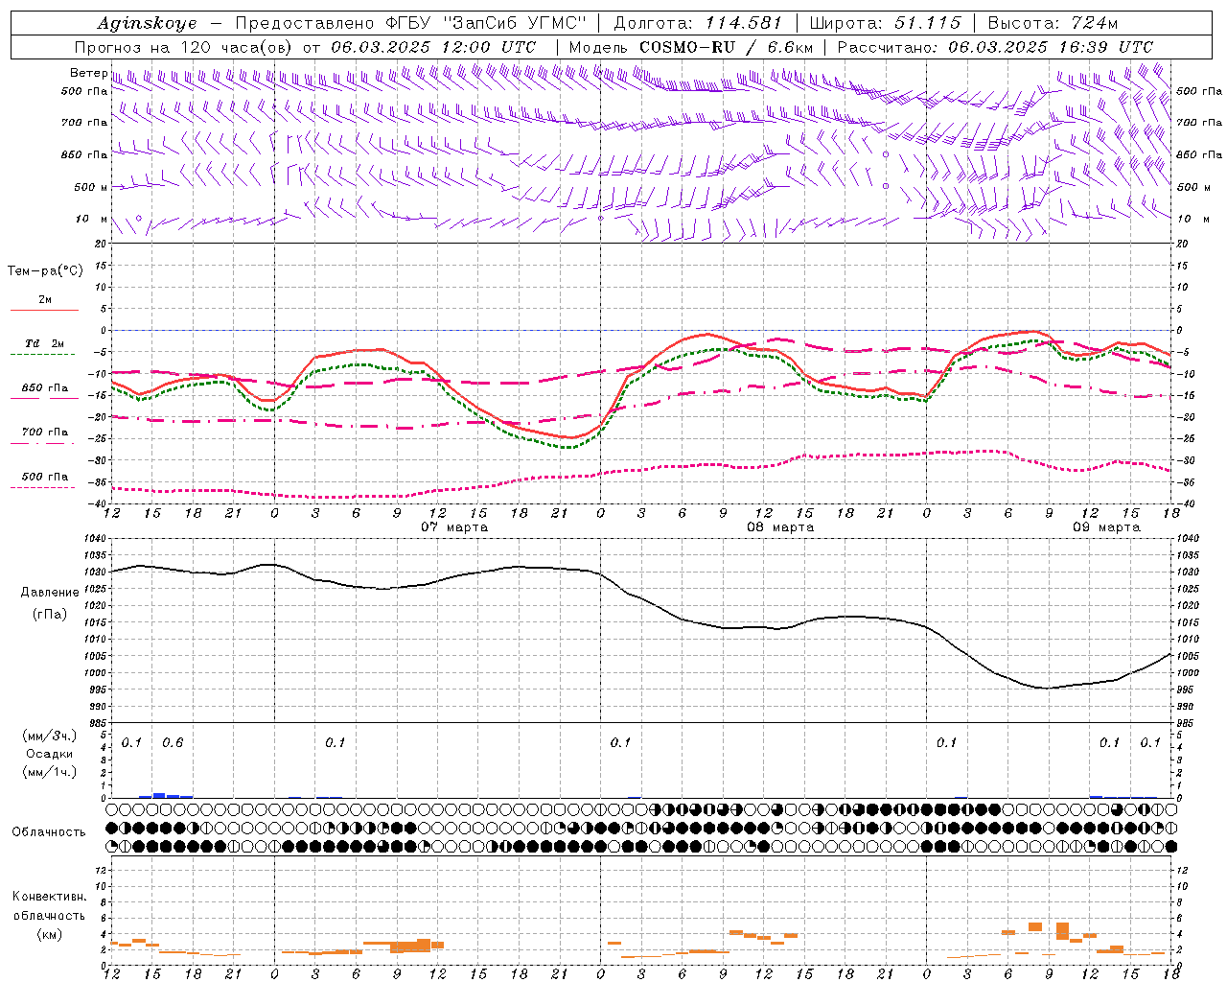Select the 850 гПа temperature legend entry
Viewport: 1227px width, 982px height.
(44, 388)
